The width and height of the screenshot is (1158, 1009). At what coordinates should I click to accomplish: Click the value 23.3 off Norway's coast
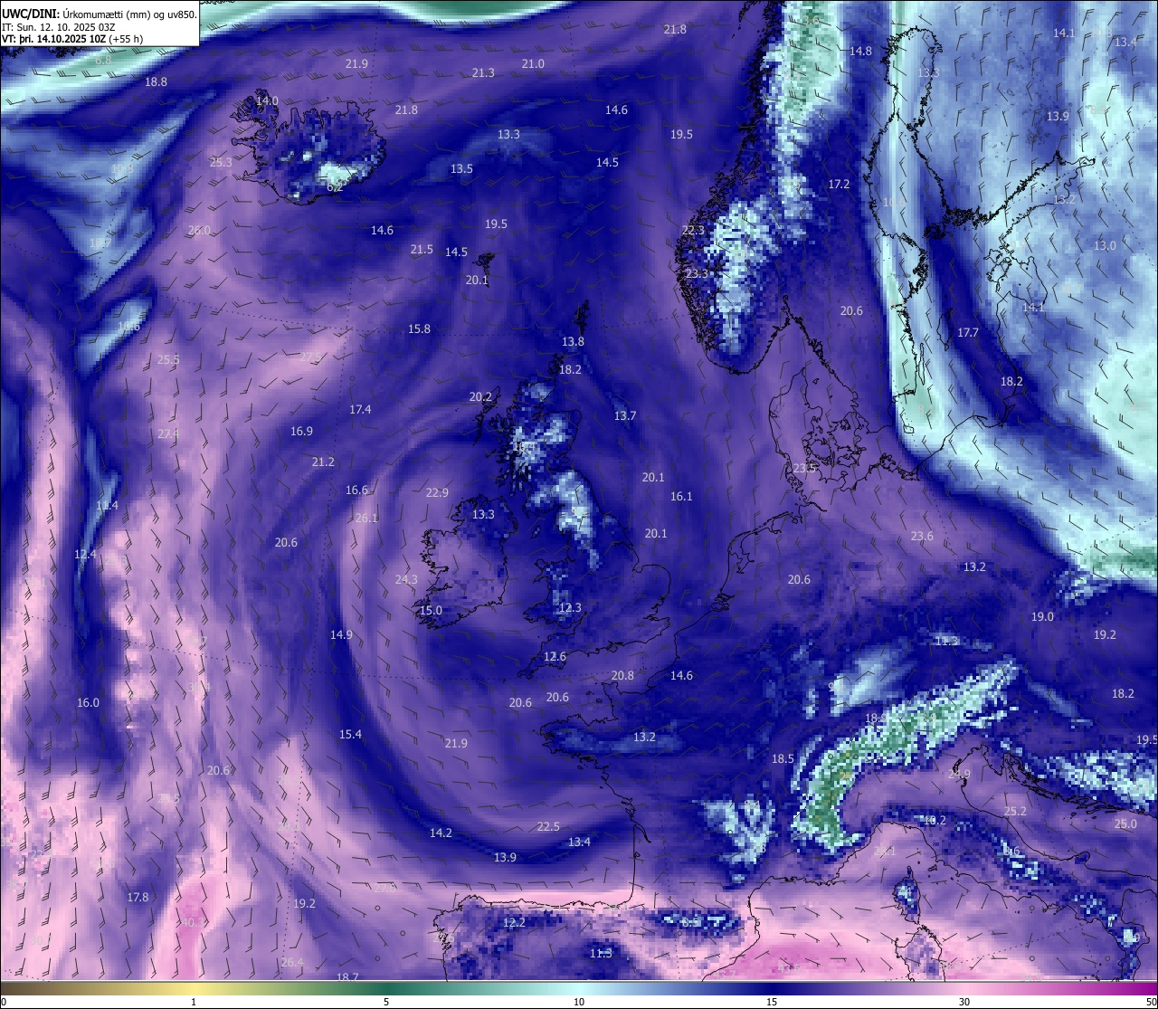click(x=697, y=273)
